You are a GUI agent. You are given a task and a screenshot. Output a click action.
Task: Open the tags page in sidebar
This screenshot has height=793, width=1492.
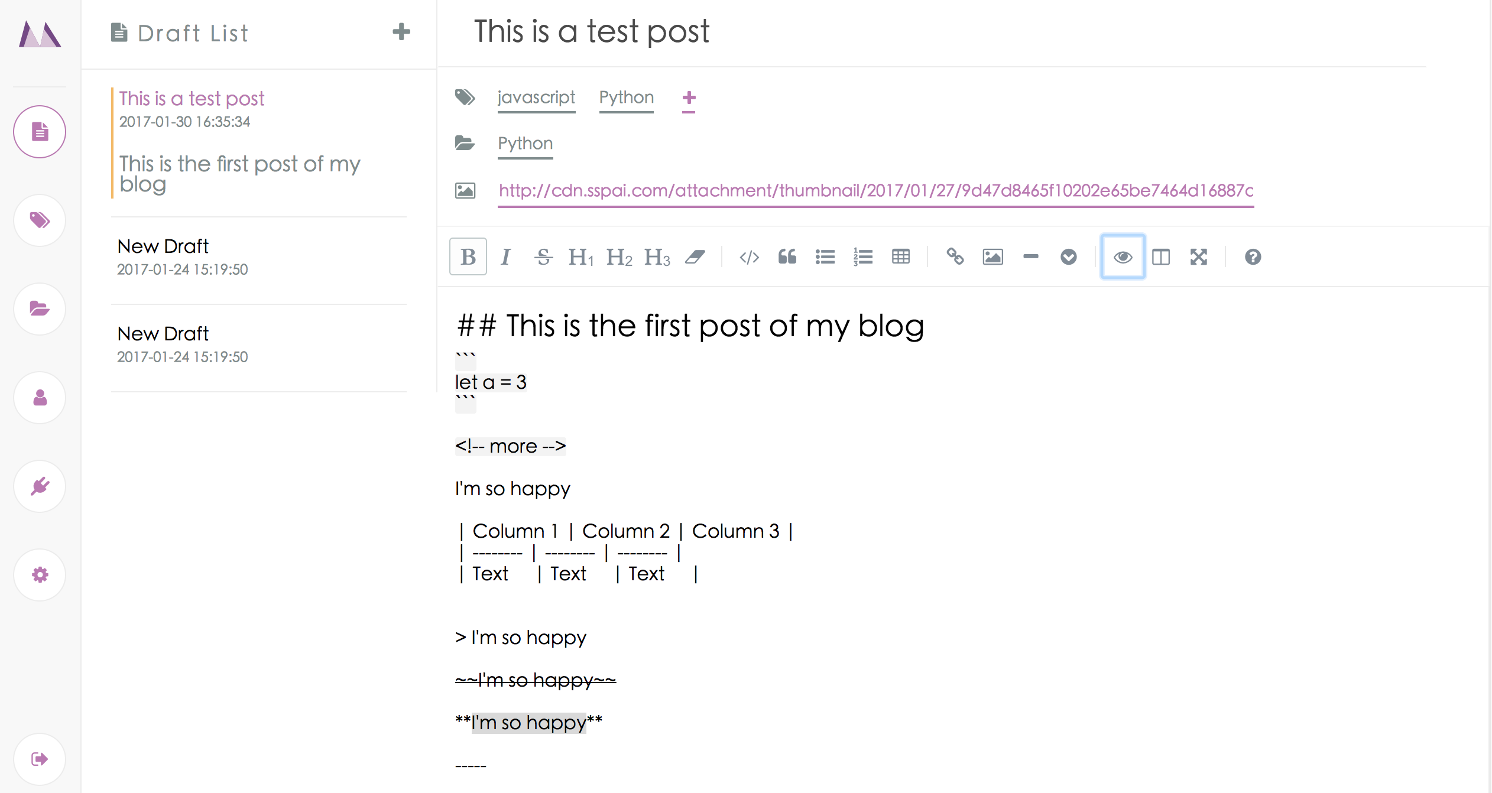tap(40, 220)
